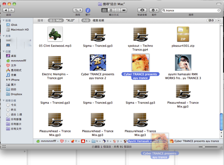Click the scroll down arrow
The height and width of the screenshot is (165, 224).
click(x=221, y=136)
